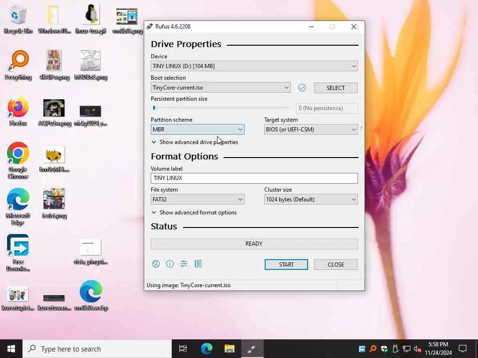This screenshot has width=478, height=358.
Task: Select the kuvertupict desktop image file
Action: coord(18,298)
